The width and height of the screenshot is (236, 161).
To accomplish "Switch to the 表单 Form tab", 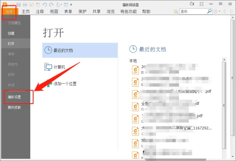I will (68, 11).
